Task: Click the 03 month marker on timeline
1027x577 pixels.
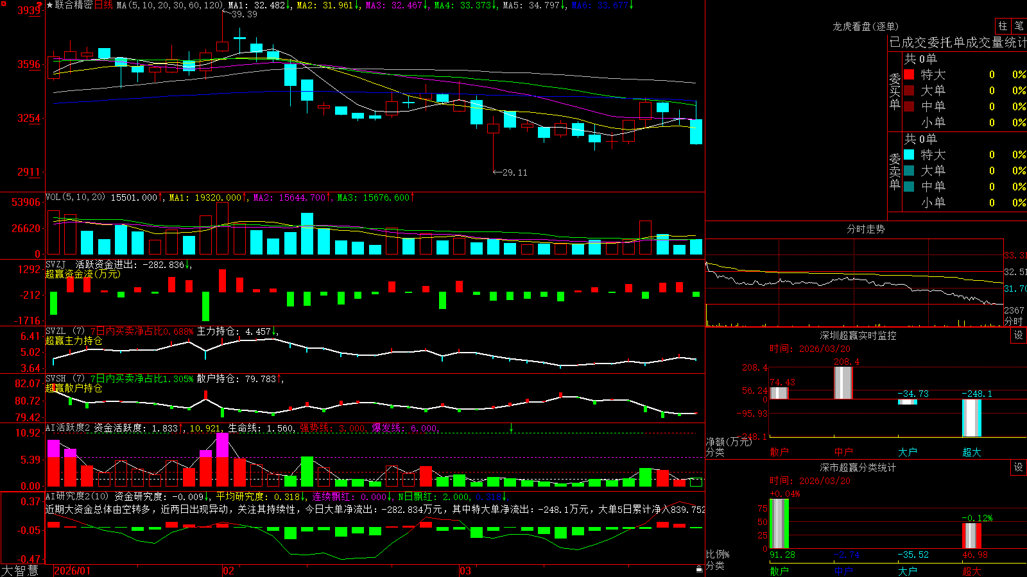Action: click(465, 571)
